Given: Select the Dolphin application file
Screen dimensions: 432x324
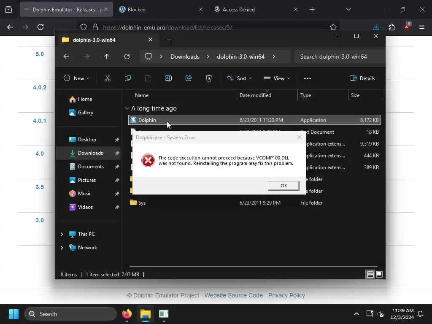Looking at the screenshot, I should tap(254, 120).
